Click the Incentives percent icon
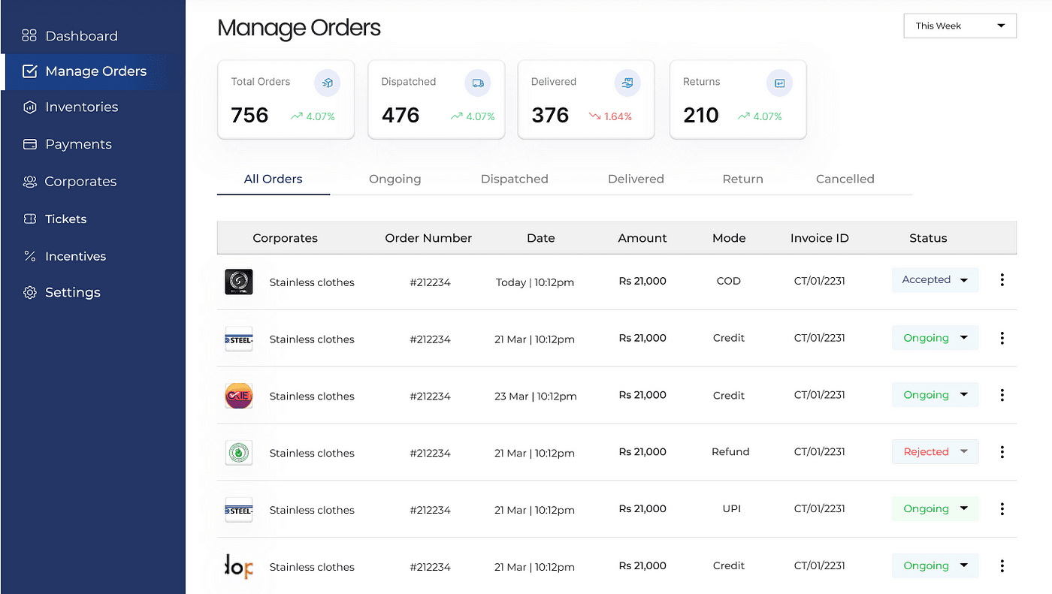 (29, 255)
